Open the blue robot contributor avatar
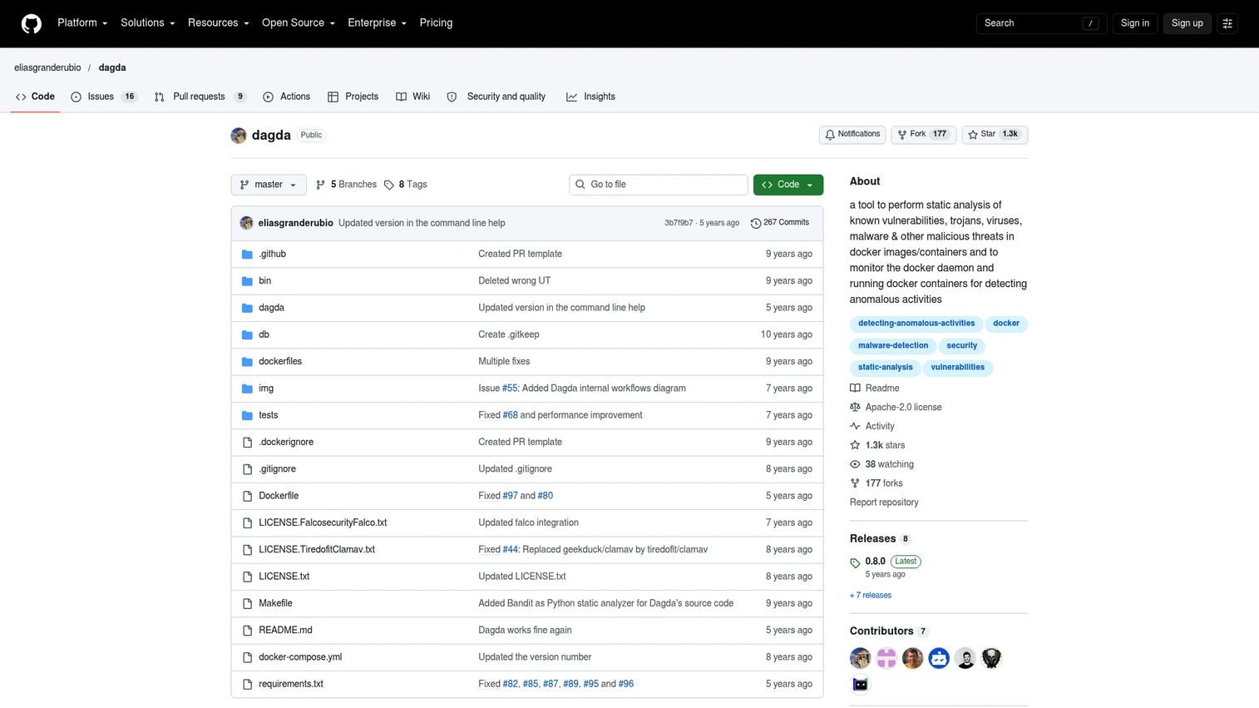The image size is (1259, 708). pyautogui.click(x=939, y=659)
